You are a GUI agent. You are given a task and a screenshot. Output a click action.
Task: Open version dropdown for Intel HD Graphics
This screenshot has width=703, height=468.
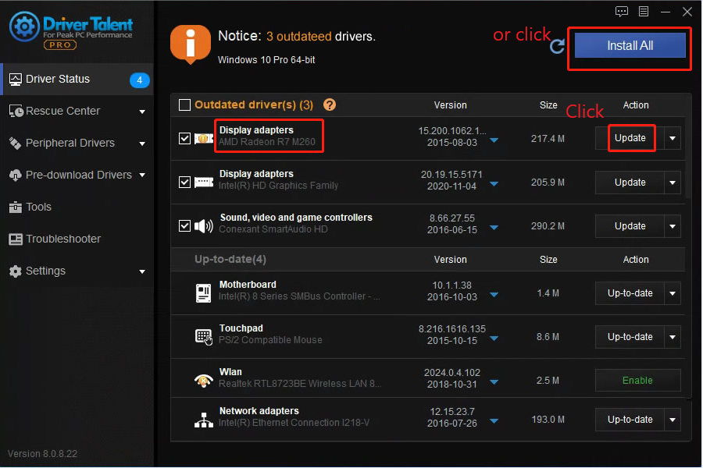pos(494,184)
